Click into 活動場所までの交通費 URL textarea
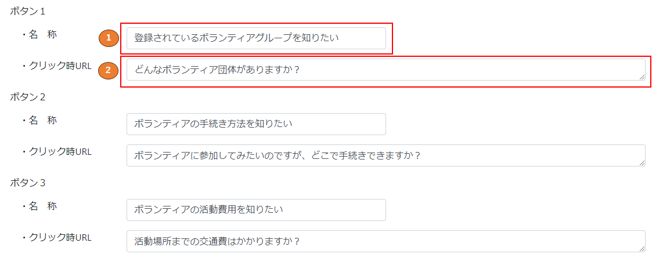663x261 pixels. pos(386,241)
